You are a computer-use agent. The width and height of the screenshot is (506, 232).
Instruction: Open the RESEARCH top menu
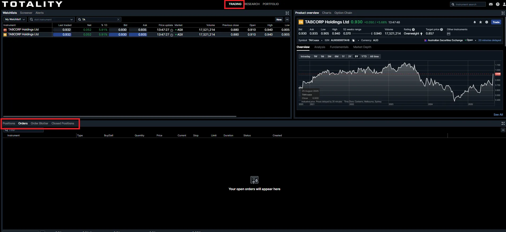click(252, 4)
